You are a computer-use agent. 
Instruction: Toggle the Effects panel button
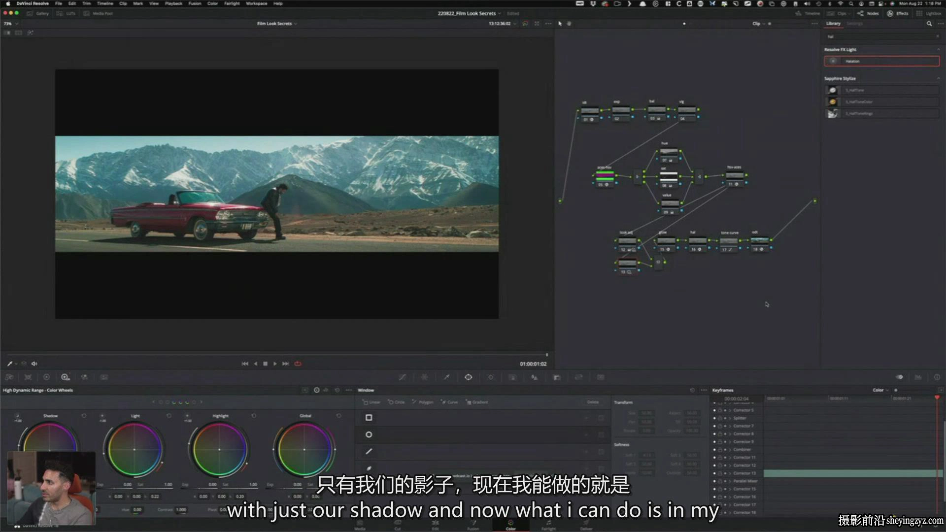tap(898, 14)
